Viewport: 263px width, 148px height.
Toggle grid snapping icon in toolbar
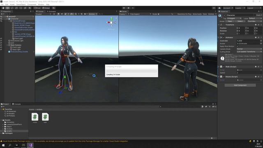coord(54,8)
